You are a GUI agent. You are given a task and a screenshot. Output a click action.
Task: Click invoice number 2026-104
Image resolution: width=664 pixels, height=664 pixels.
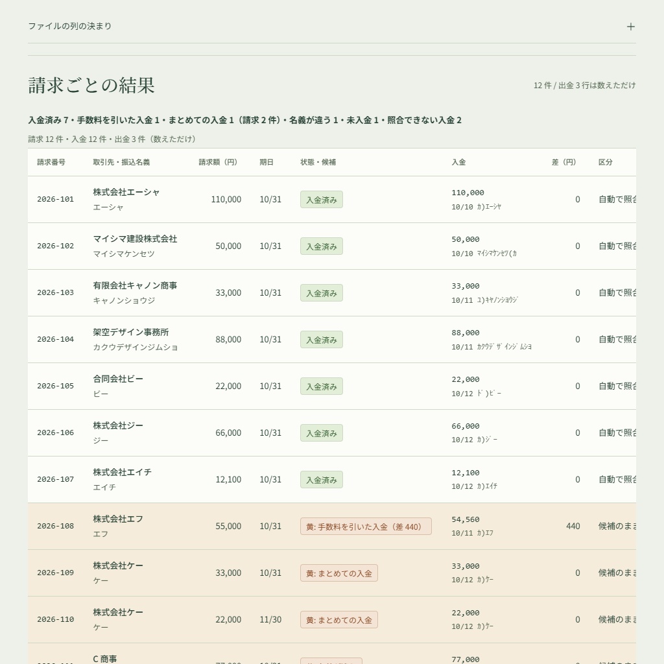(x=56, y=339)
